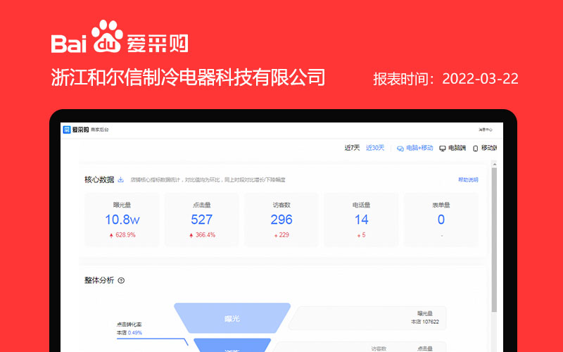Open the 电话量 14 card
563x352 pixels.
click(x=361, y=220)
